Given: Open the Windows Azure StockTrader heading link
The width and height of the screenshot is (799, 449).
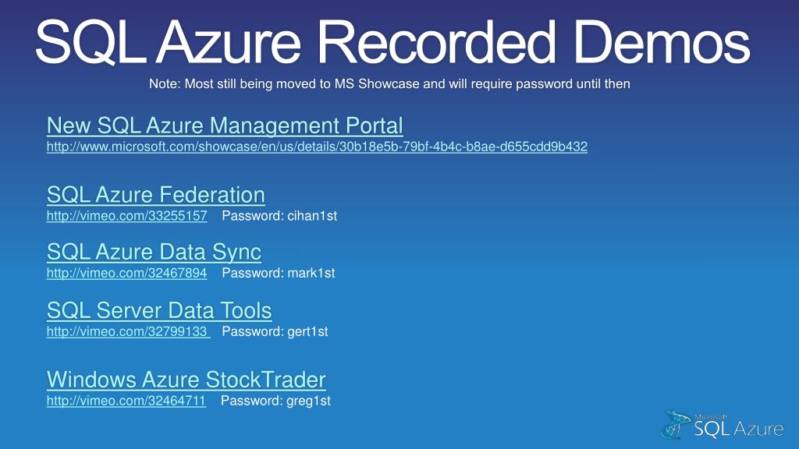Looking at the screenshot, I should tap(186, 380).
